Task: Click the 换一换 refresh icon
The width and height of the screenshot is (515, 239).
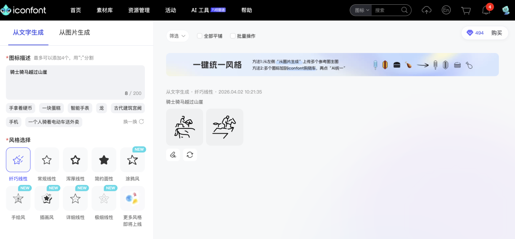Action: [142, 122]
